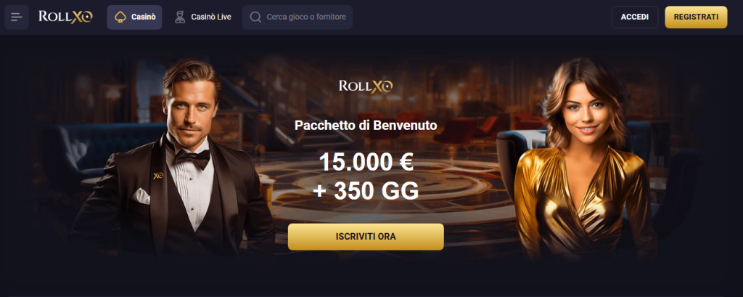Click the ISCRIVITI ORA banner button
The height and width of the screenshot is (297, 743).
[366, 237]
